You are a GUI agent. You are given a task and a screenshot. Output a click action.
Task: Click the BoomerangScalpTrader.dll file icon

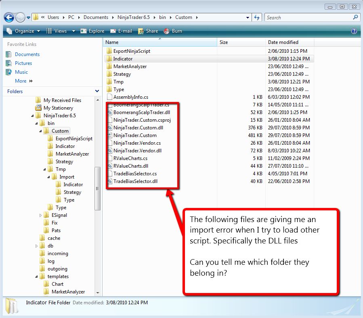tap(110, 112)
